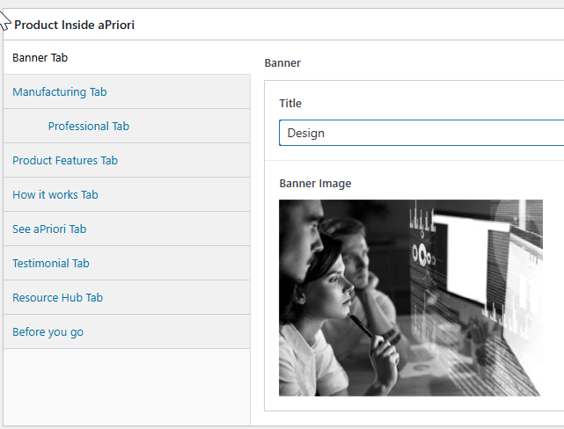Viewport: 564px width, 429px height.
Task: Click the Product Inside aPriori panel heading
Action: pos(74,25)
